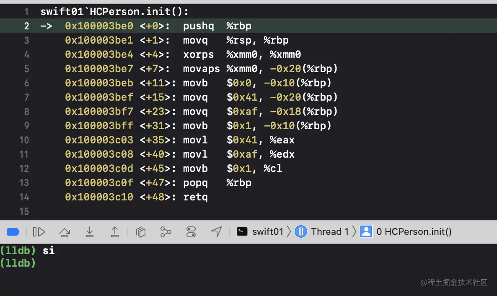
Task: Expand the Thread 1 jump bar item
Action: coord(329,231)
